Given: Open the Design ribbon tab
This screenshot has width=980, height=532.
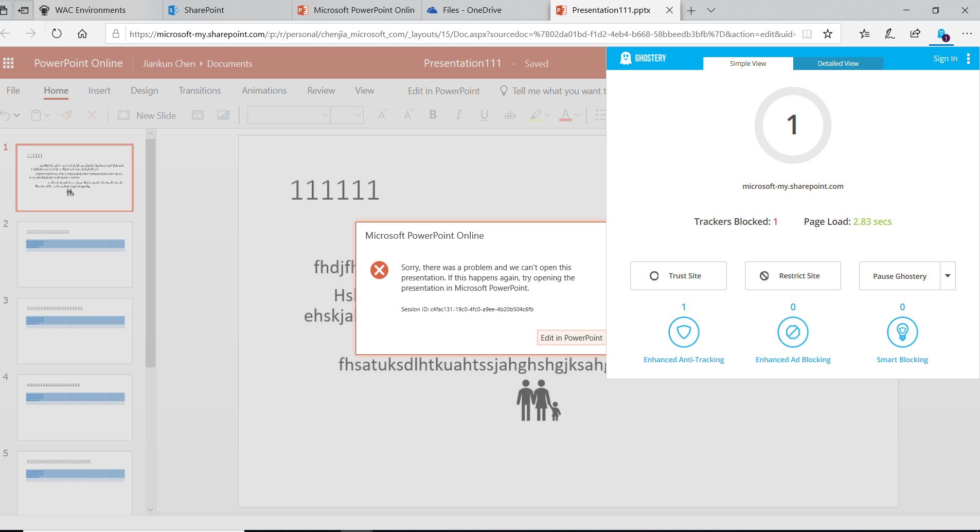Looking at the screenshot, I should click(x=145, y=91).
